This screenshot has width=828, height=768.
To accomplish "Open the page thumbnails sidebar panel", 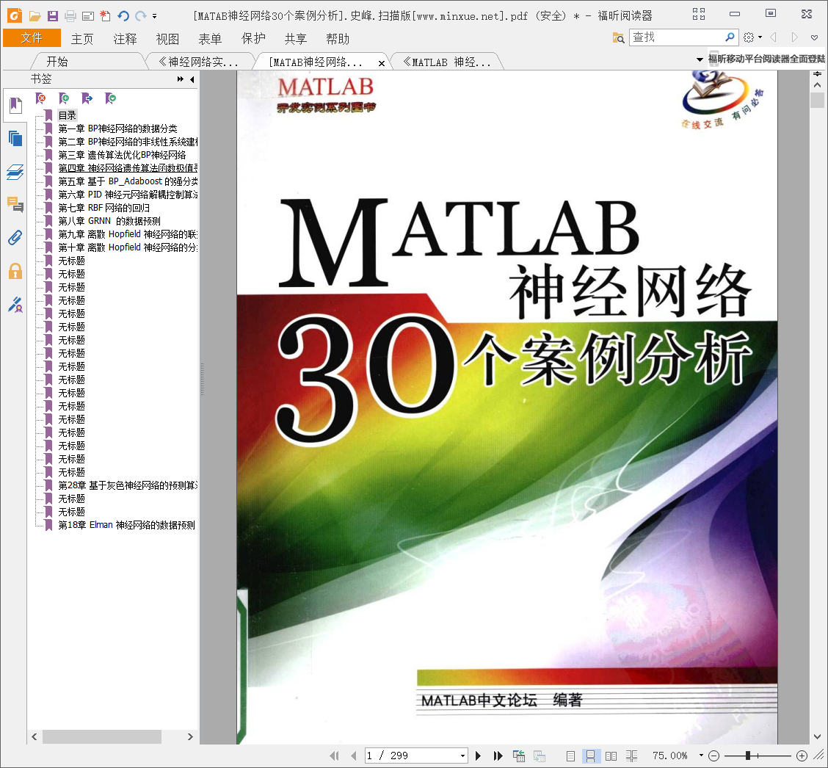I will point(15,138).
